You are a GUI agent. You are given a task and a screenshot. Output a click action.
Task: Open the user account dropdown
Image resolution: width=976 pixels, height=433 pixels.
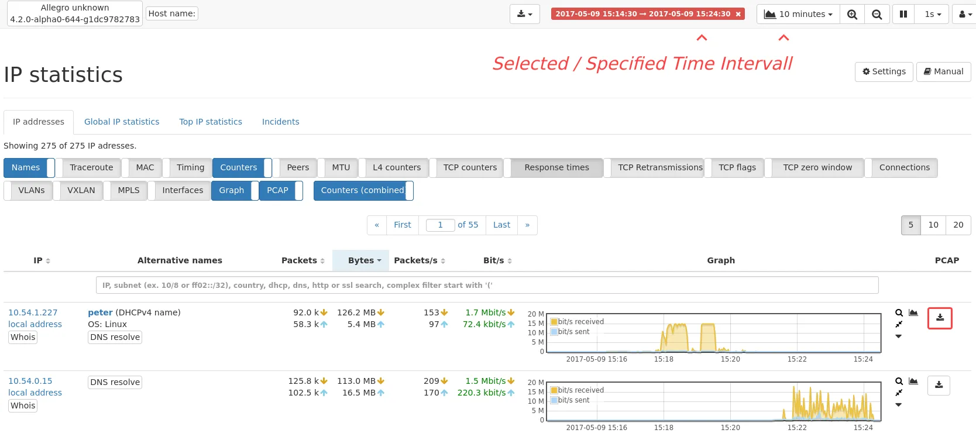pos(964,14)
